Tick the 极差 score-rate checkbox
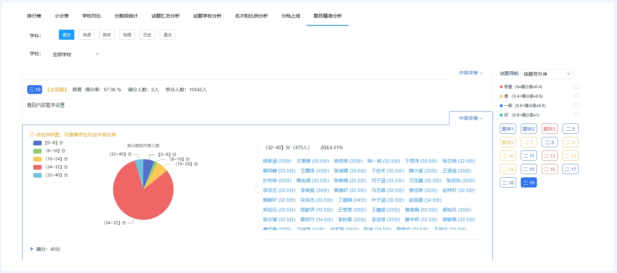Viewport: 617px width, 273px height. (576, 87)
